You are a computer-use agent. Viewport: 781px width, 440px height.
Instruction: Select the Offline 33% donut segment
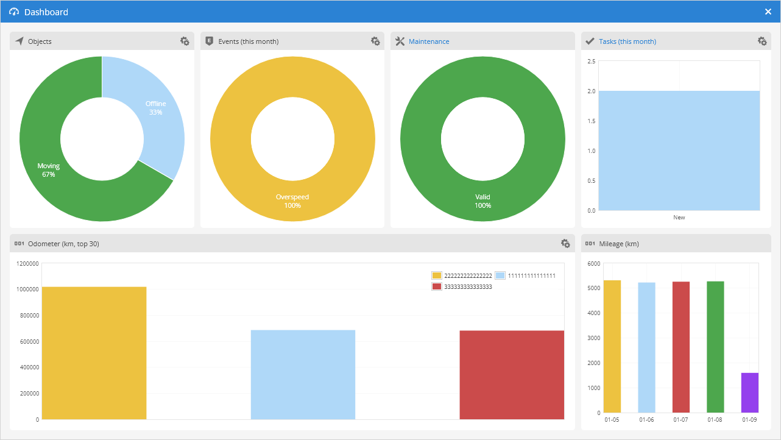click(x=155, y=108)
